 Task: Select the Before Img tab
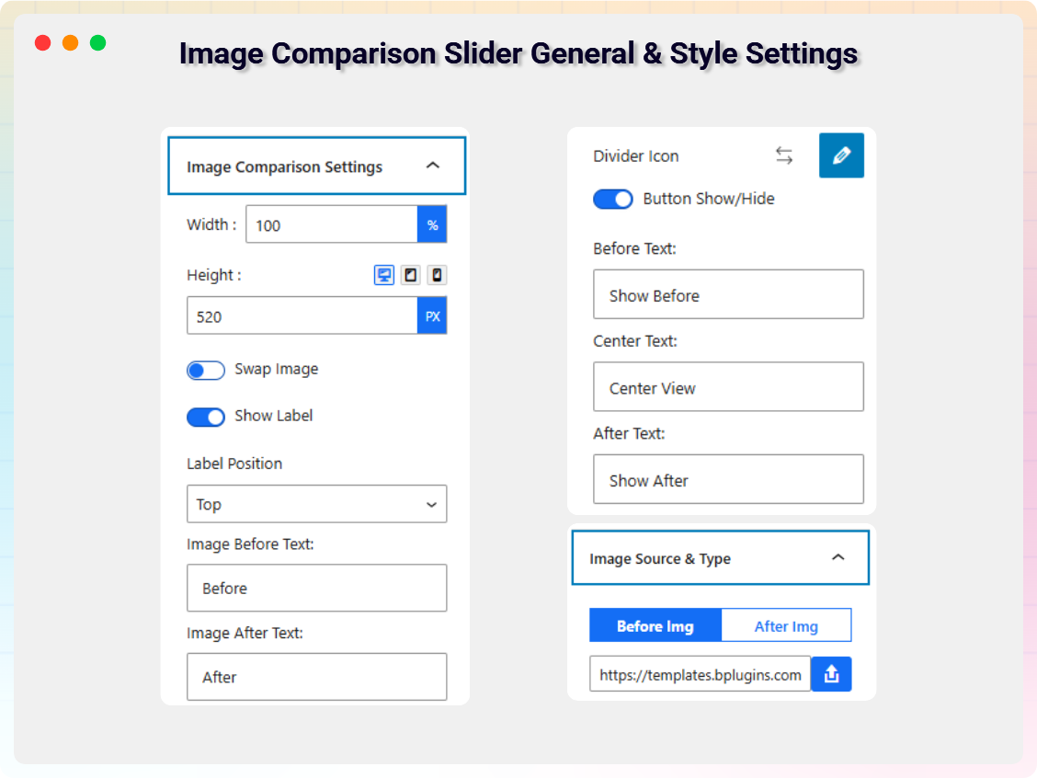[x=655, y=624]
